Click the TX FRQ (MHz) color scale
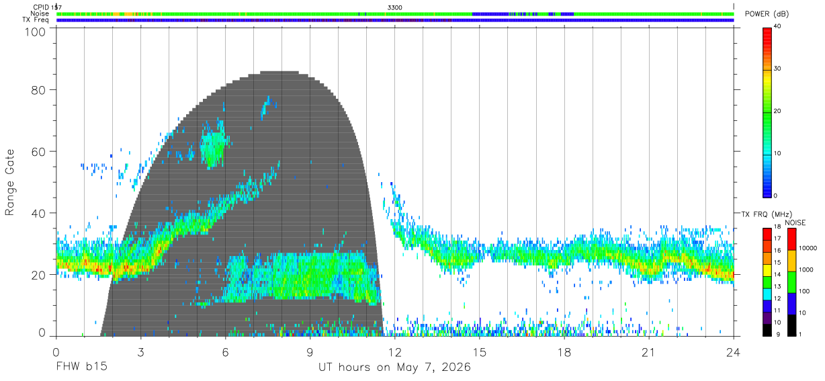The width and height of the screenshot is (825, 381). coord(767,282)
